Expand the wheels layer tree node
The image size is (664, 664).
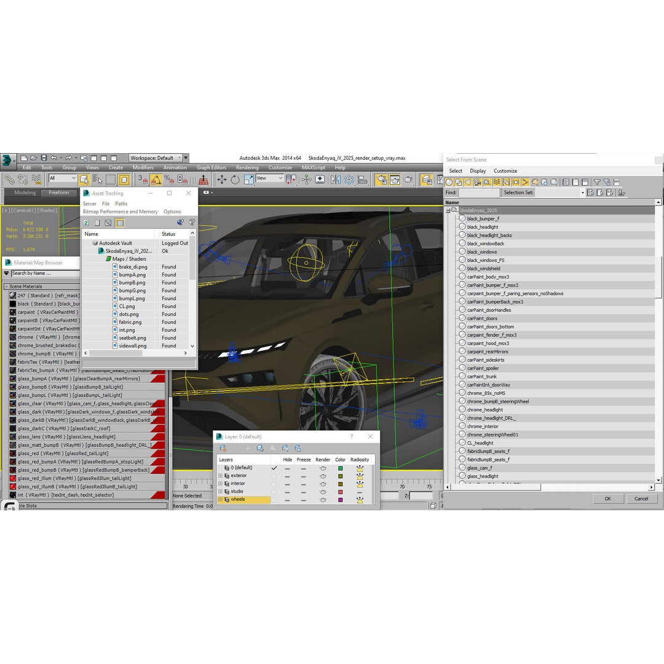220,500
